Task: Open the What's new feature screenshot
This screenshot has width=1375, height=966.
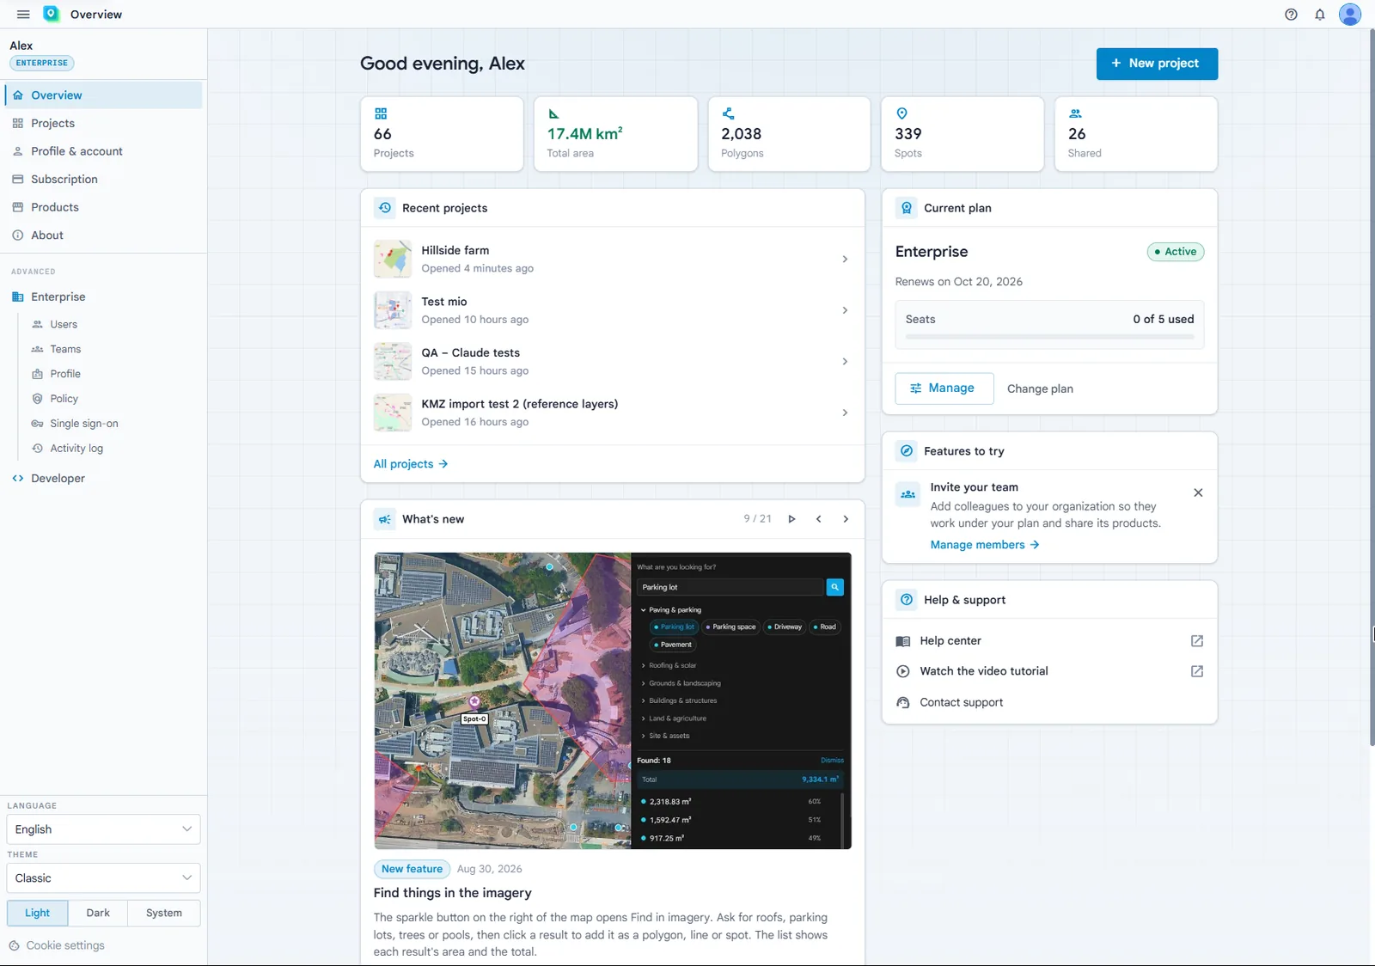Action: [613, 701]
